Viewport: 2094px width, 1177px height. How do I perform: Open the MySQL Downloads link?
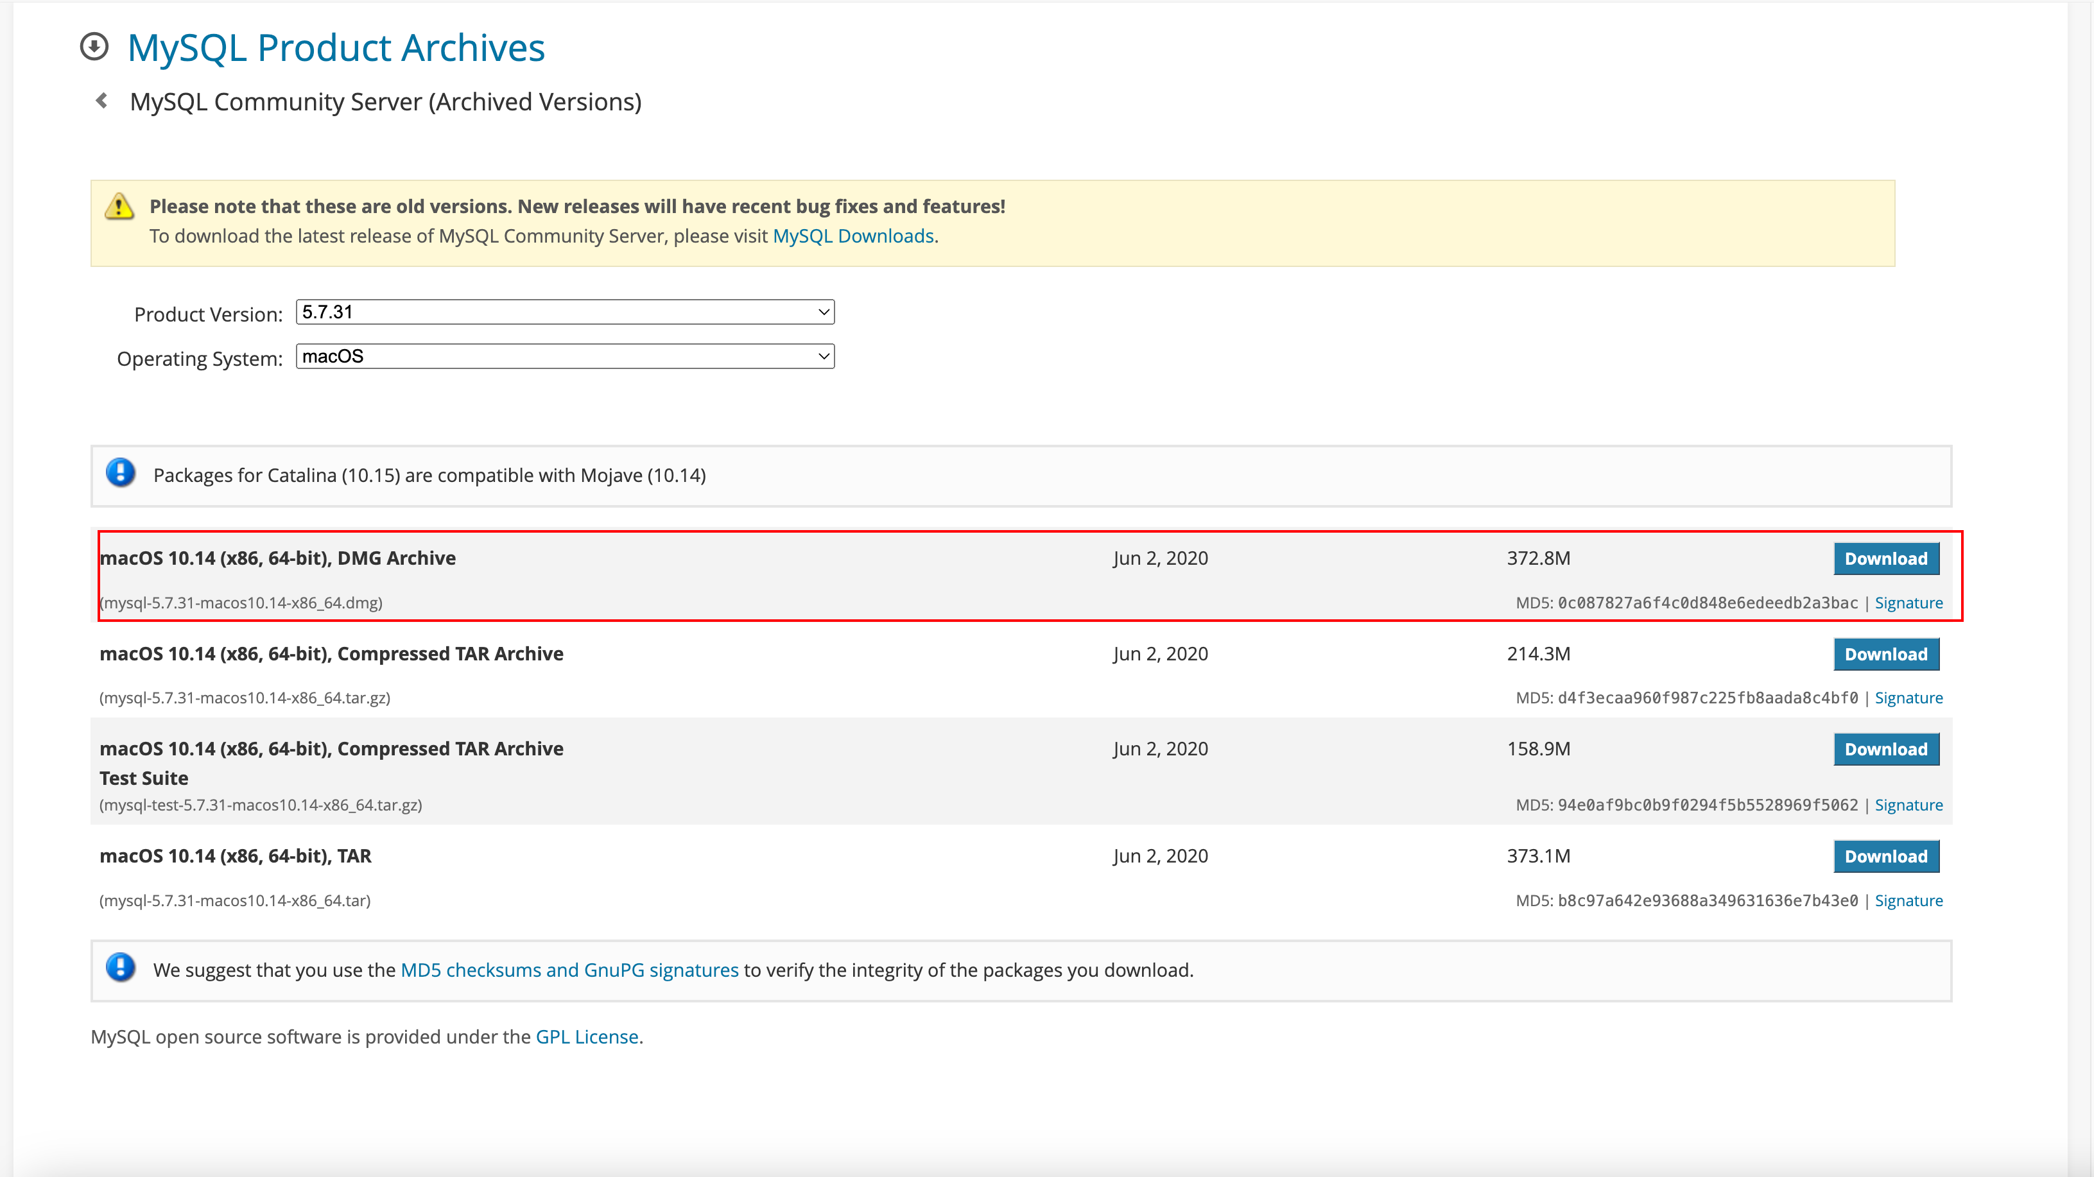tap(852, 236)
